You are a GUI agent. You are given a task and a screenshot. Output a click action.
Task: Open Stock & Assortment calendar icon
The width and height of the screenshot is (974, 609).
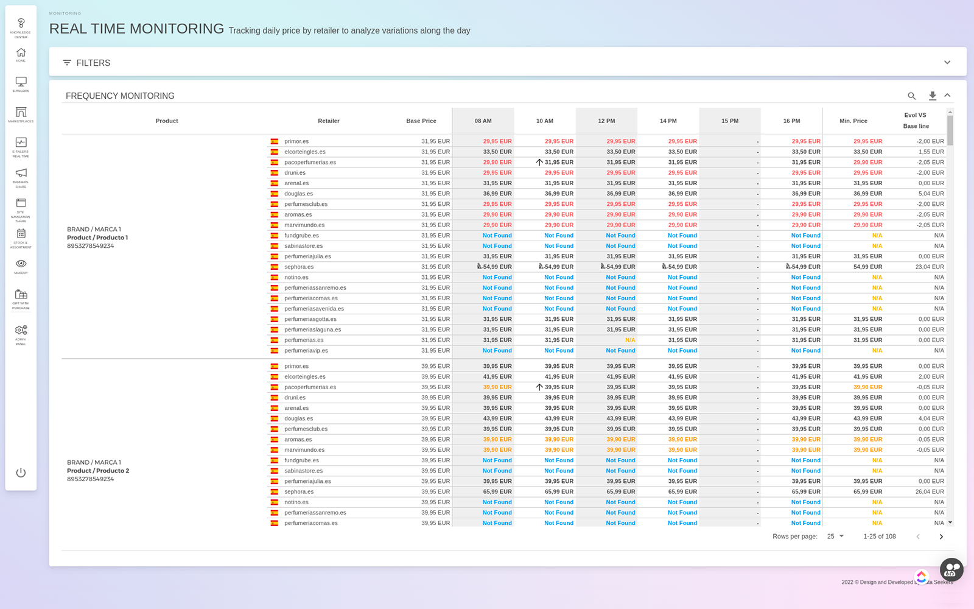coord(21,238)
